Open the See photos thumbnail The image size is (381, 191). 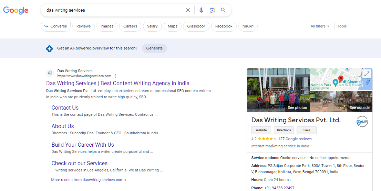point(278,90)
